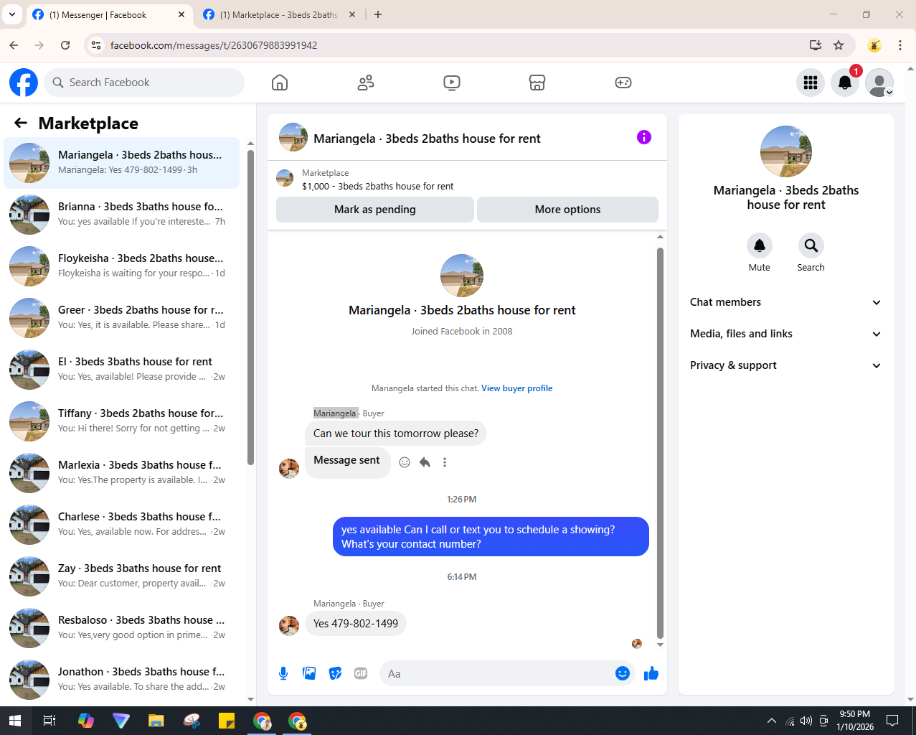Image resolution: width=916 pixels, height=735 pixels.
Task: Open El 3beds 3baths conversation
Action: (122, 370)
